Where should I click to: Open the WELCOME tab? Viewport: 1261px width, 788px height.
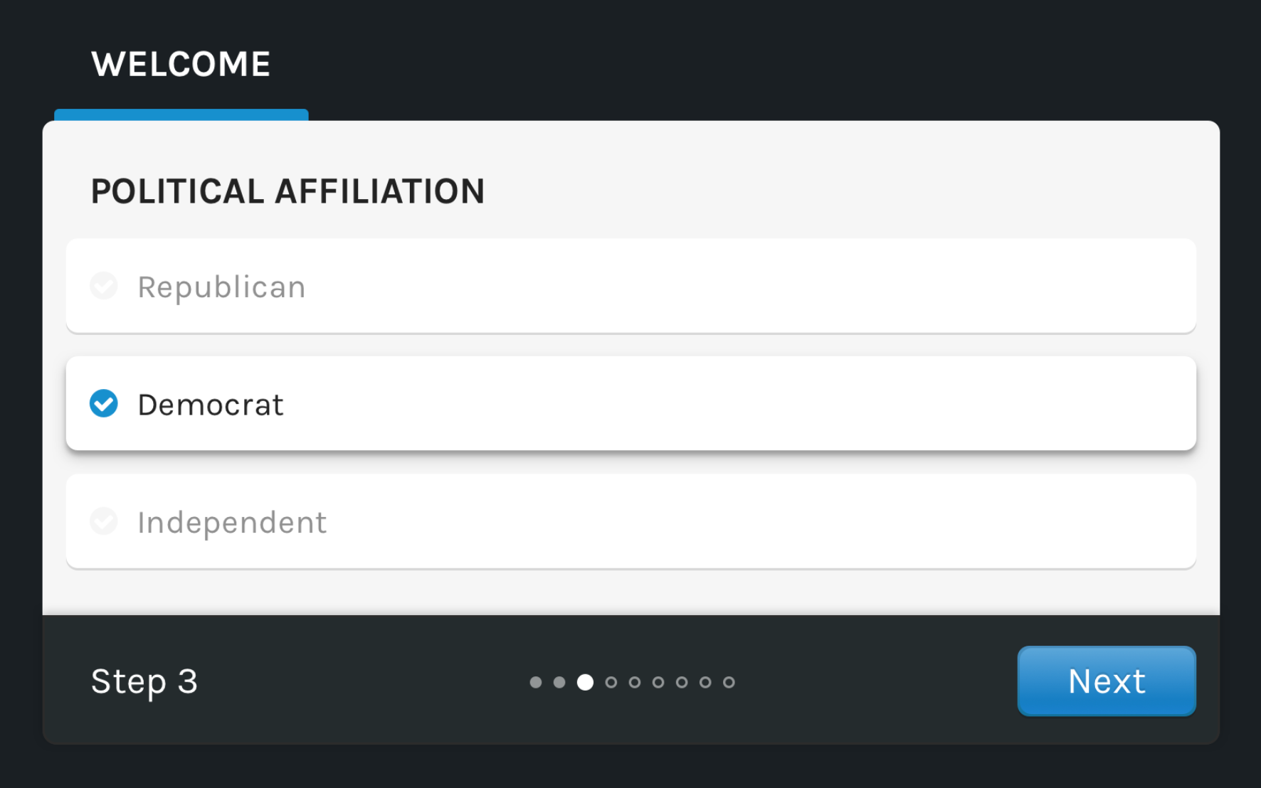tap(181, 64)
